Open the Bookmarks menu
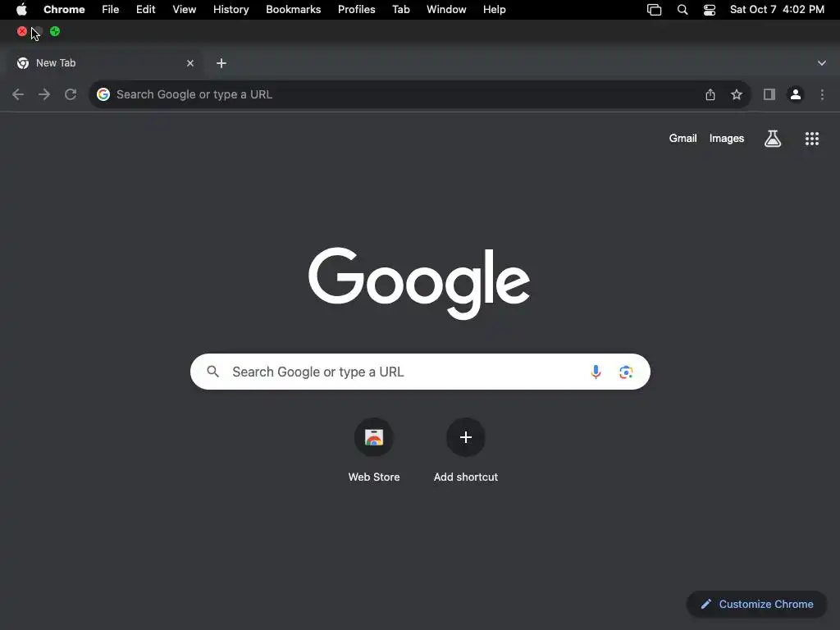Screen dimensions: 840x630 coord(294,10)
